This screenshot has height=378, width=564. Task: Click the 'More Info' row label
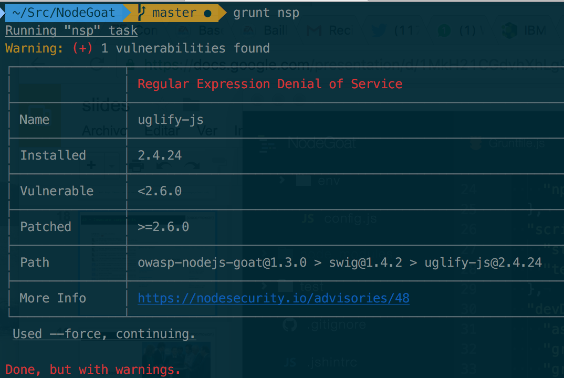pyautogui.click(x=53, y=298)
